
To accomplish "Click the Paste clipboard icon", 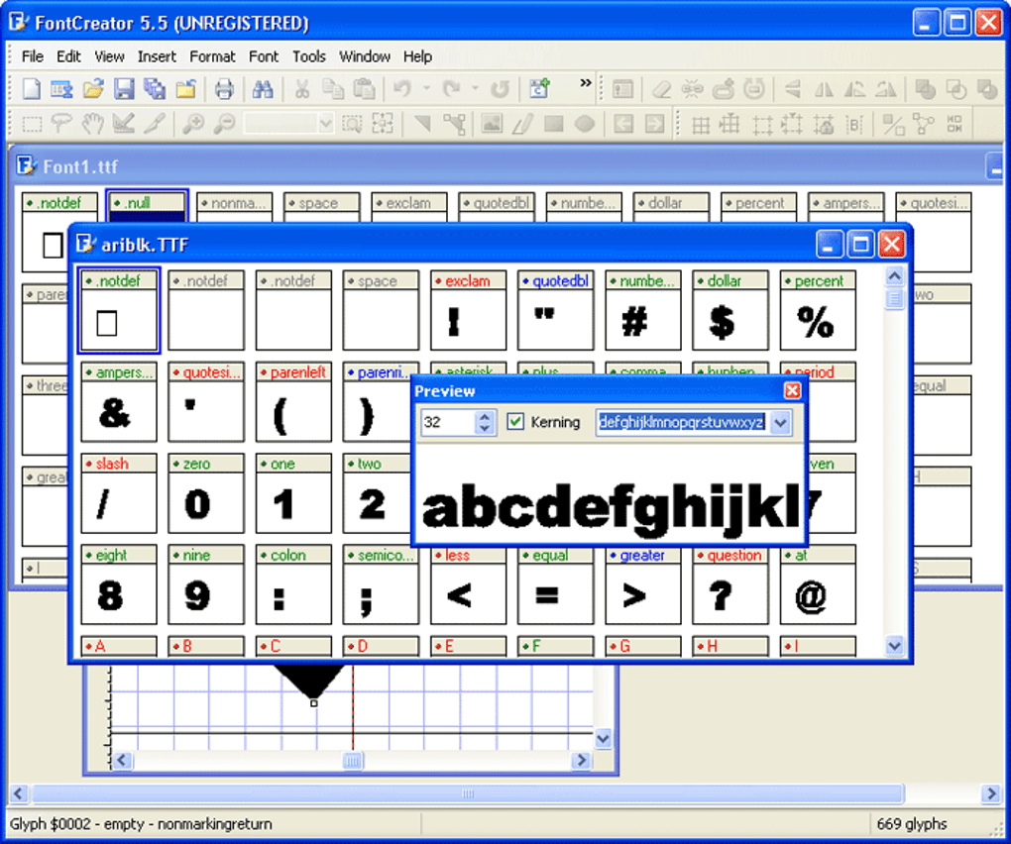I will 365,88.
